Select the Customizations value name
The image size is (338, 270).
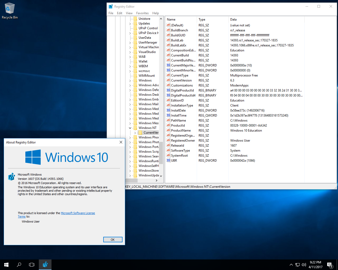pyautogui.click(x=182, y=85)
